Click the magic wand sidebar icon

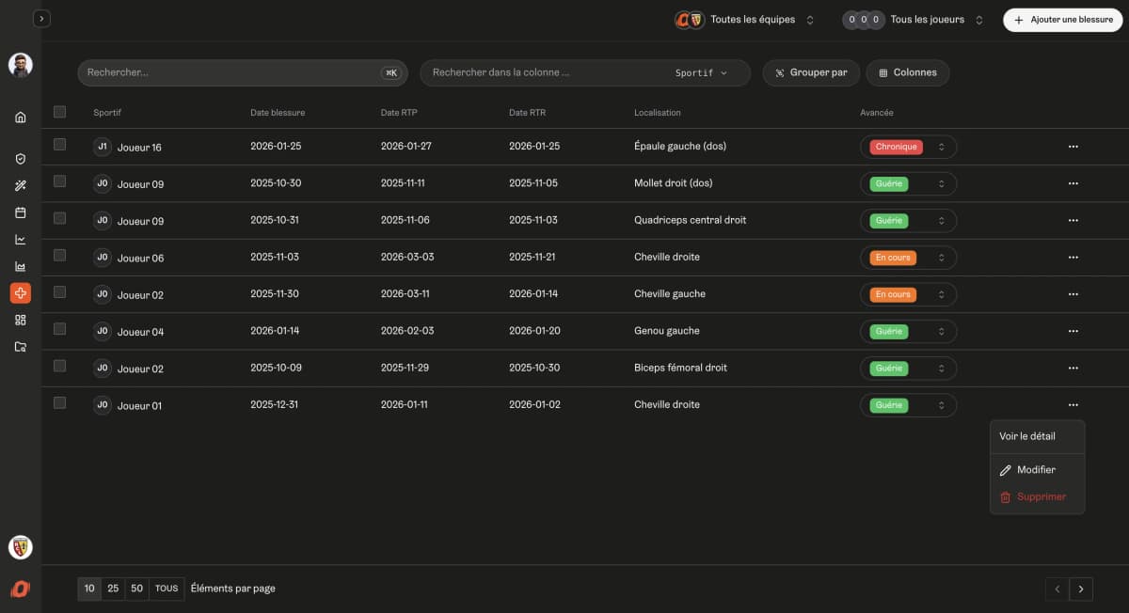21,186
